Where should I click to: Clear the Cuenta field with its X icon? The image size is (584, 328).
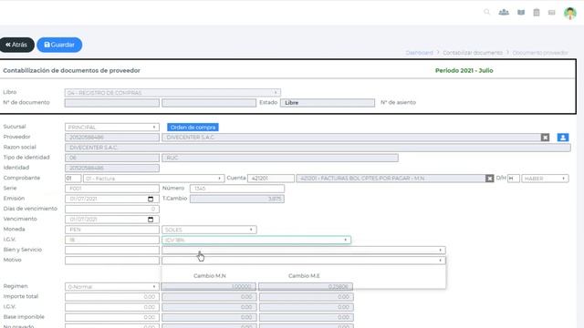click(x=489, y=179)
